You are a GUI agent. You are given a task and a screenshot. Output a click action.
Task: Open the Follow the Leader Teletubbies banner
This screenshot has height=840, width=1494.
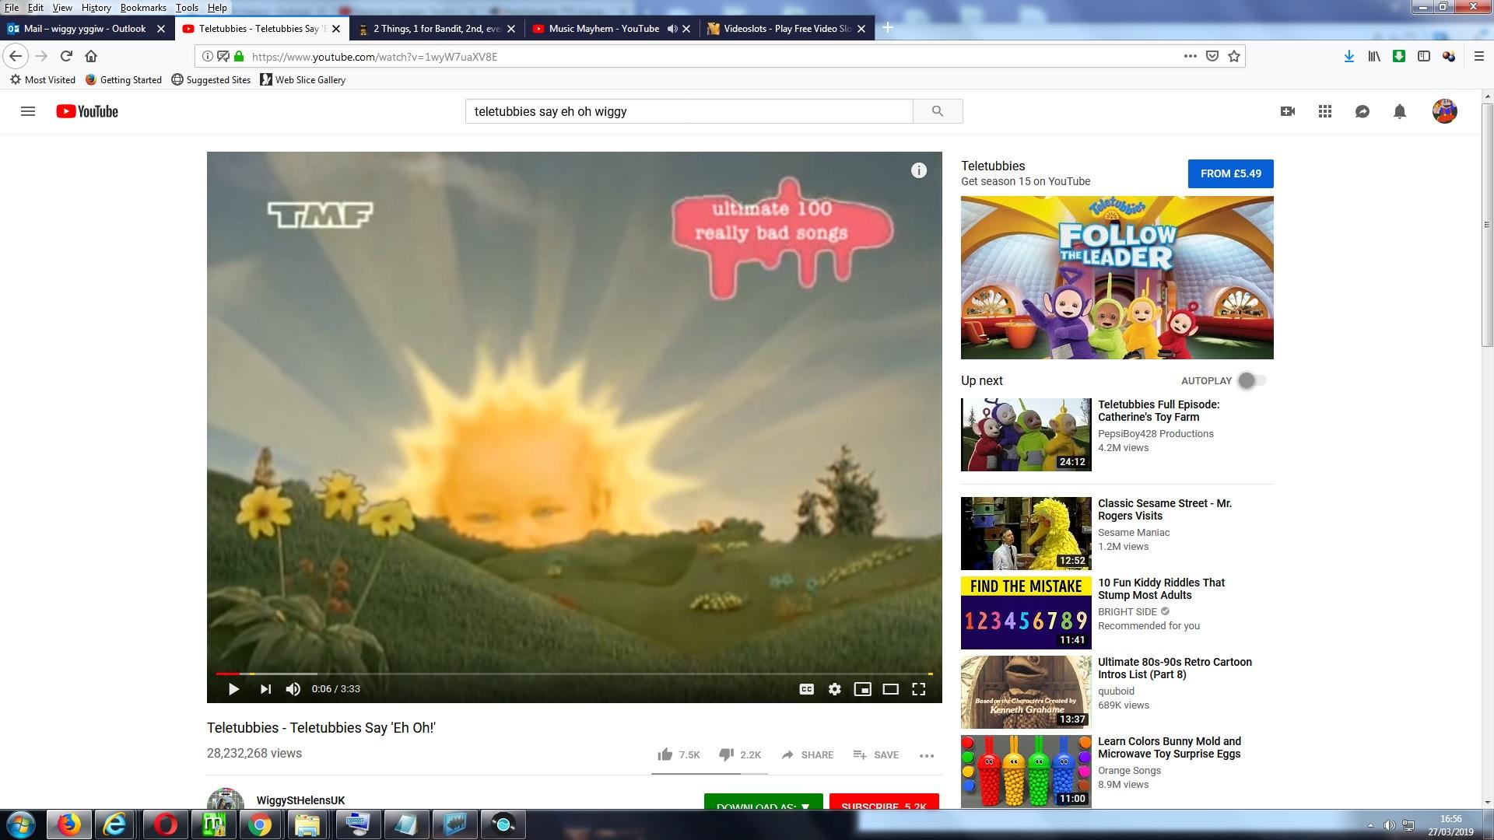[x=1117, y=278]
